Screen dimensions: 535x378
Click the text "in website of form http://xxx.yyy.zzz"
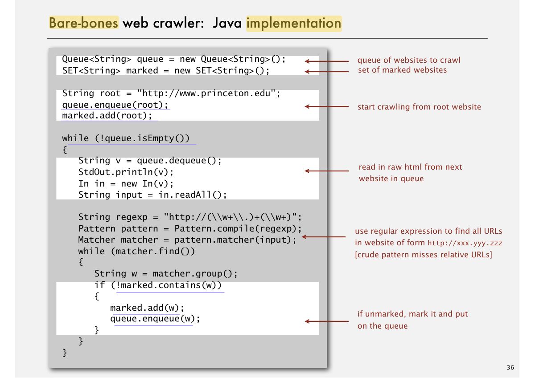tap(428, 244)
